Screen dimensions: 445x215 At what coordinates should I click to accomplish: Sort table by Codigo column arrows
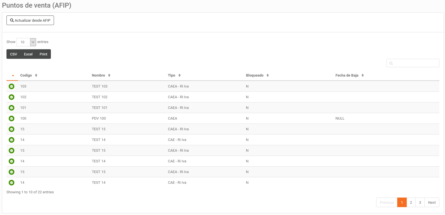point(36,75)
